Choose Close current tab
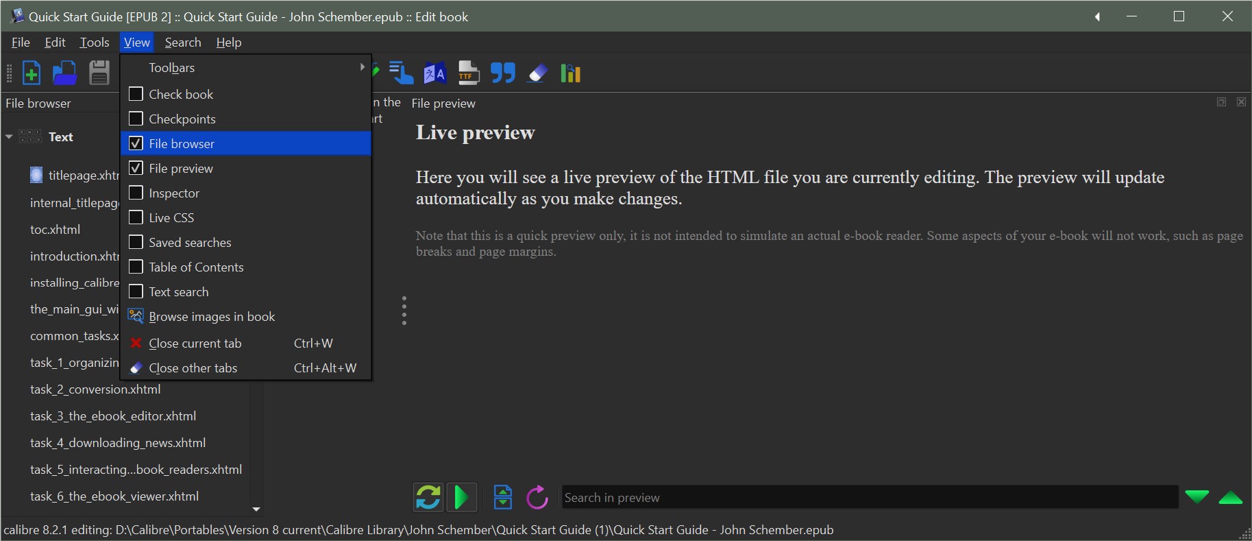 coord(246,343)
